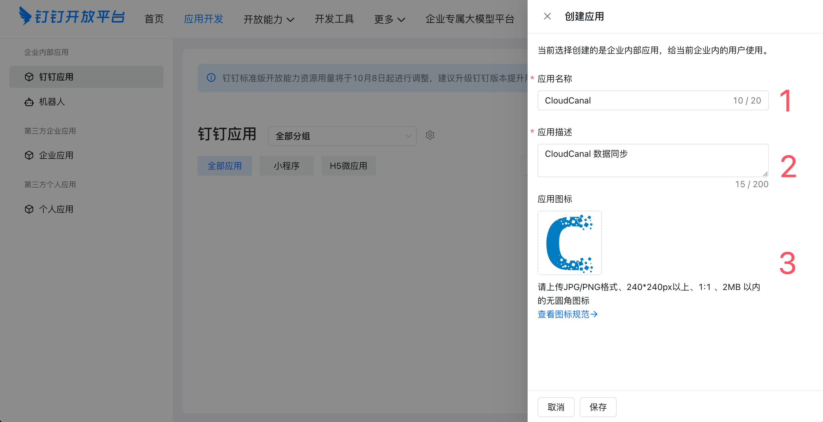Image resolution: width=823 pixels, height=422 pixels.
Task: Switch to the H5微应用 tab
Action: pyautogui.click(x=348, y=165)
